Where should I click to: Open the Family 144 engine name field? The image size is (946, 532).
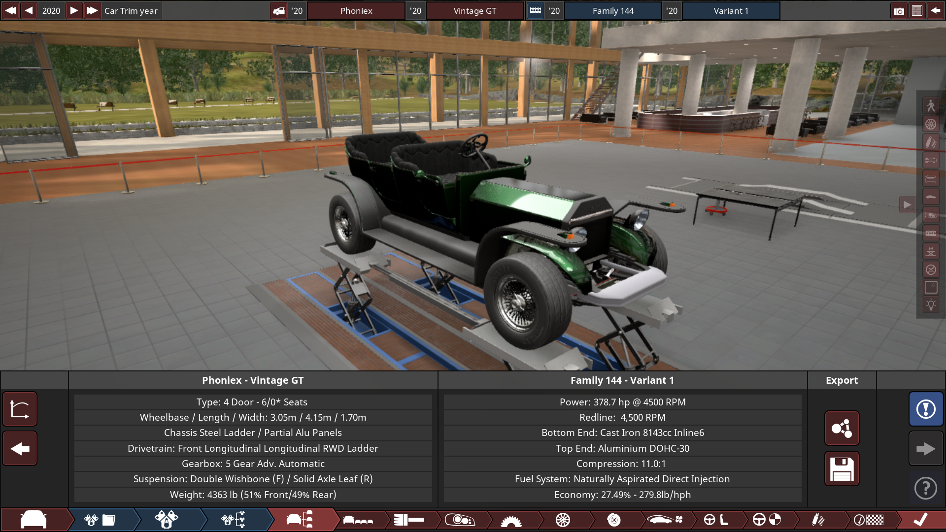(x=613, y=11)
